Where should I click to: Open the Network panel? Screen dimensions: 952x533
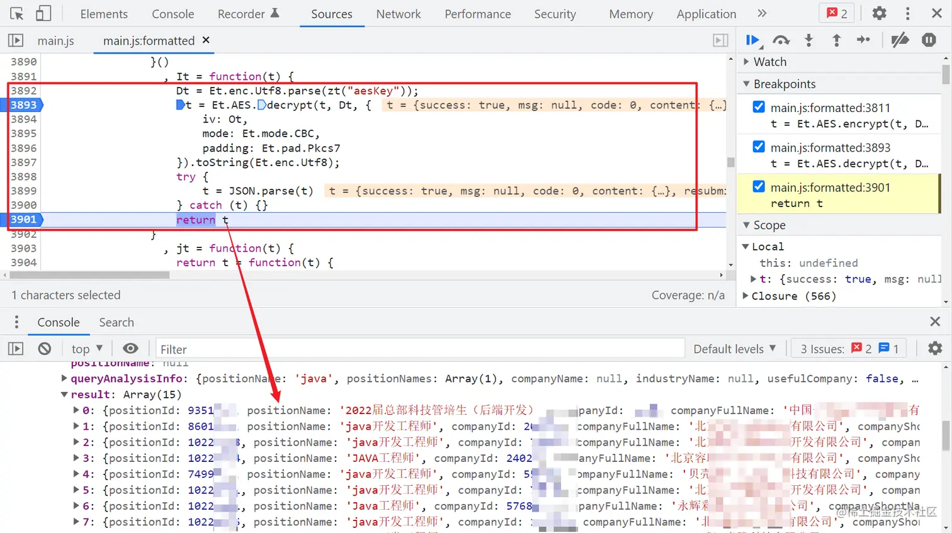pyautogui.click(x=398, y=14)
